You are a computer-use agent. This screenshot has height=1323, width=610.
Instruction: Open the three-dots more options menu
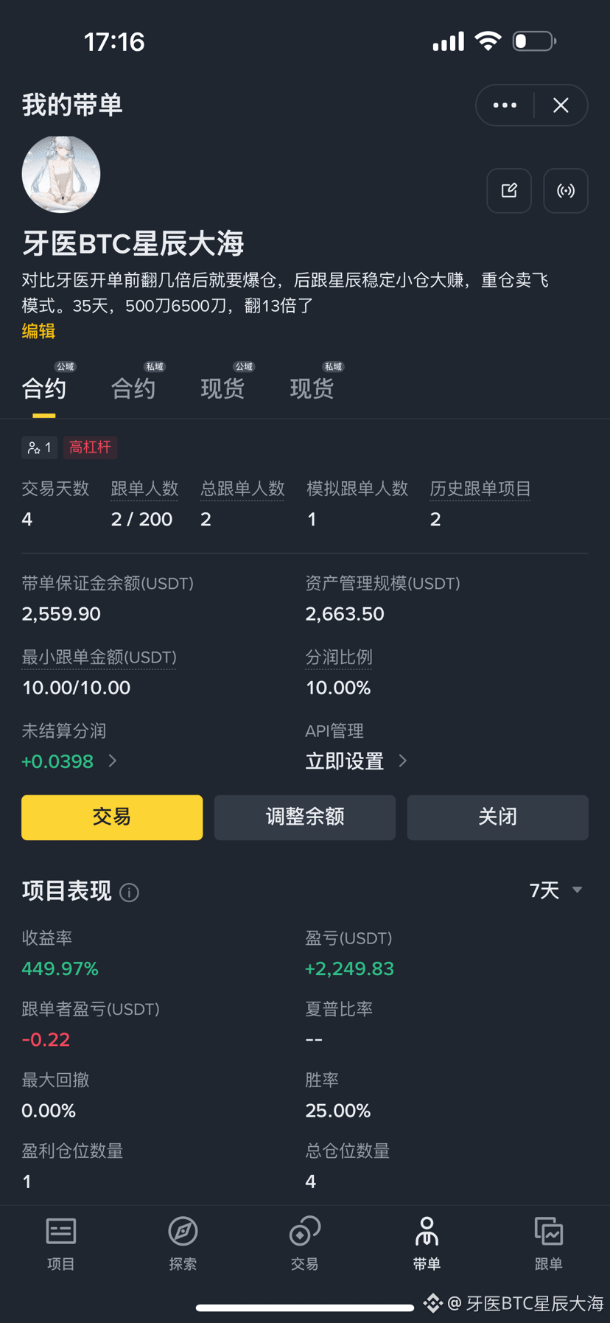(x=505, y=105)
